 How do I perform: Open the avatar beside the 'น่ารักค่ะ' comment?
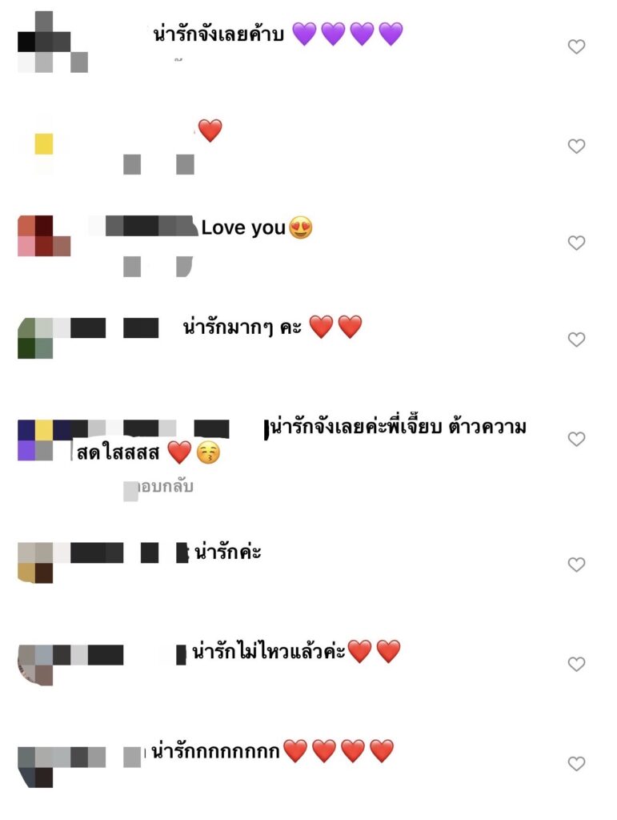point(35,563)
